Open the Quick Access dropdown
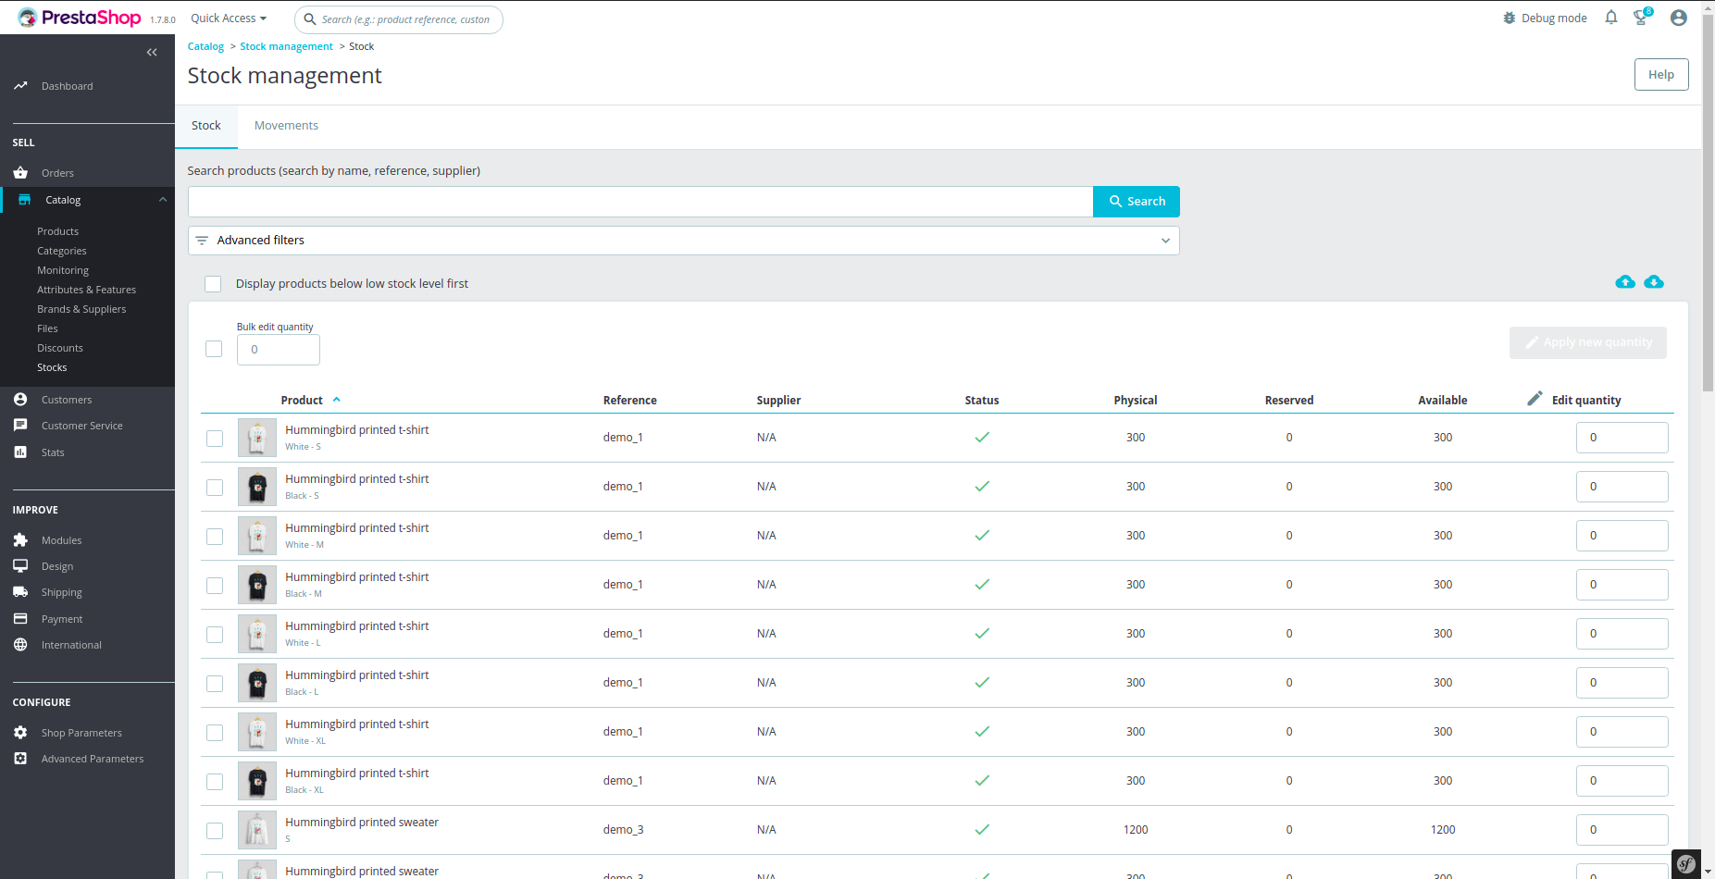 227,17
